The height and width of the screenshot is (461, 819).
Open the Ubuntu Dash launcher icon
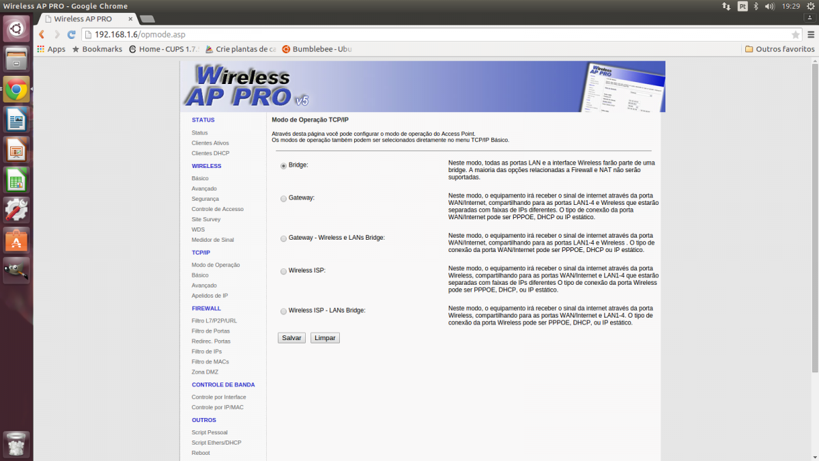pos(16,29)
